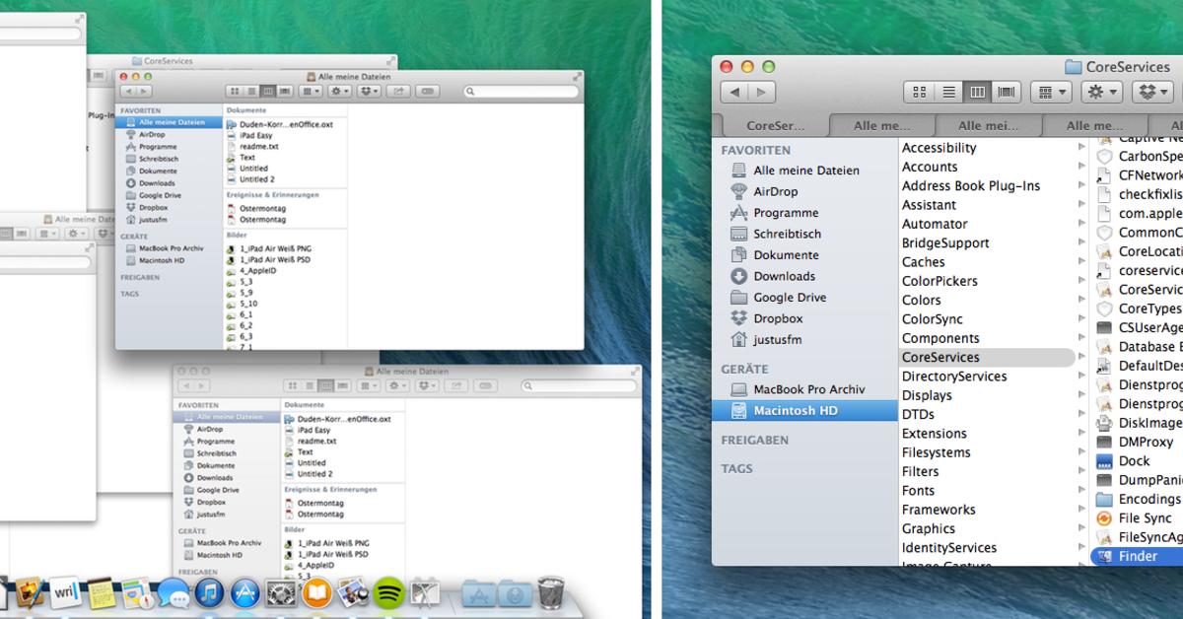The height and width of the screenshot is (619, 1183).
Task: Select the Accessibility folder
Action: pos(939,148)
